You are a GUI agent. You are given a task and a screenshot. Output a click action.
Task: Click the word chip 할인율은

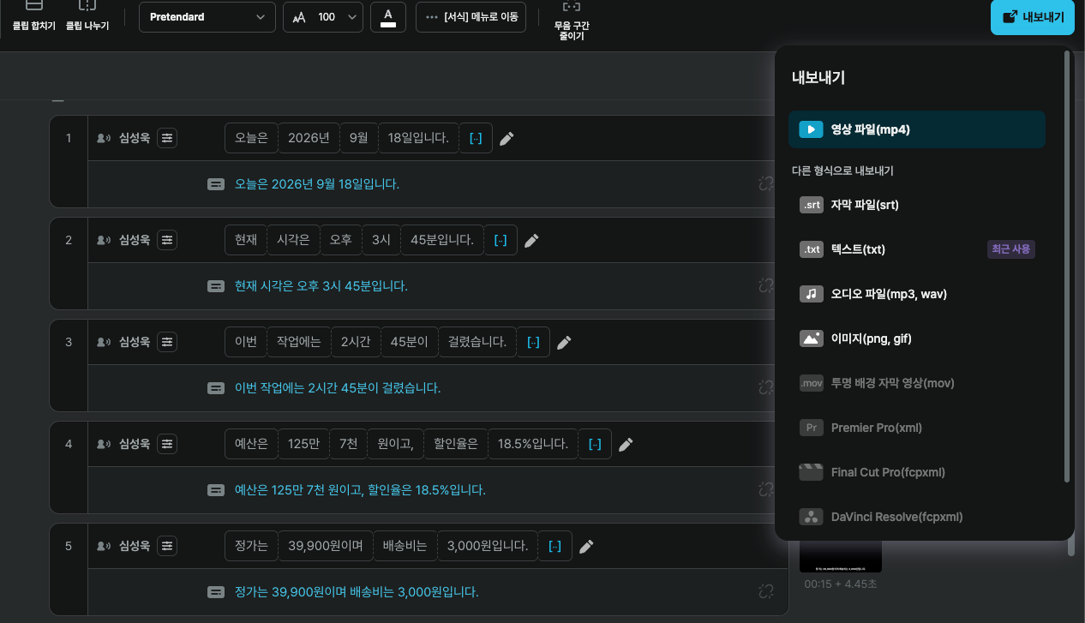pyautogui.click(x=456, y=444)
